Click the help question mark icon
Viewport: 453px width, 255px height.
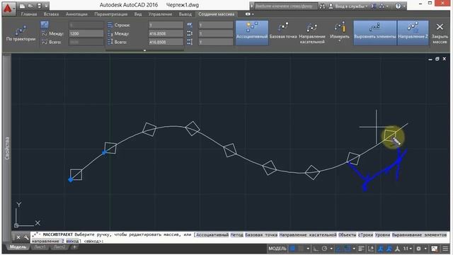point(398,6)
